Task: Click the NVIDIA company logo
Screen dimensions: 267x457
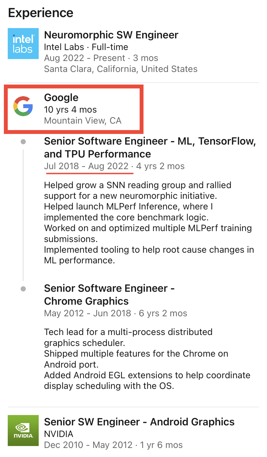Action: click(23, 431)
